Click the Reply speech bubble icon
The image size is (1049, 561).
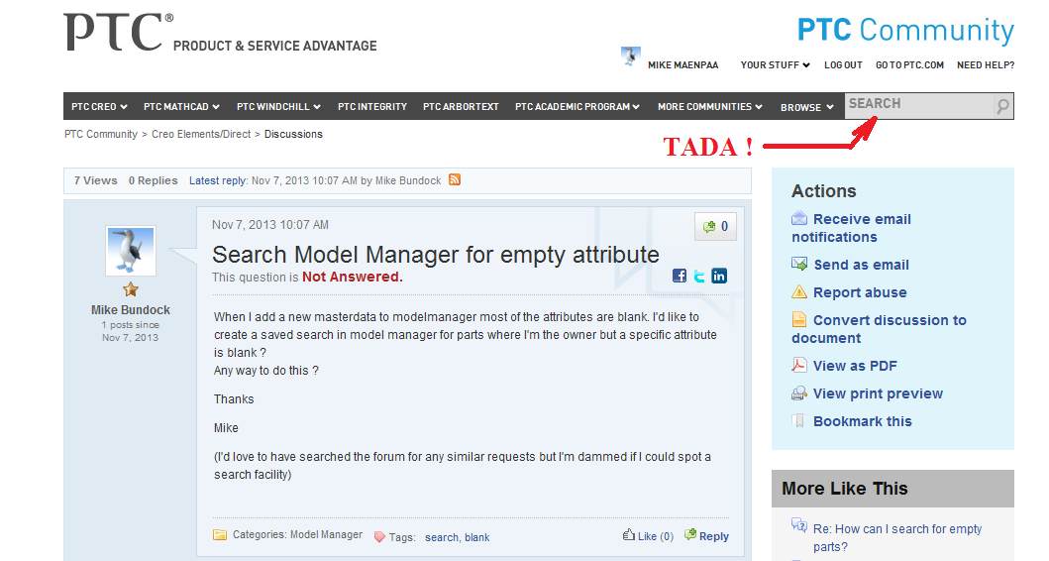pyautogui.click(x=690, y=535)
